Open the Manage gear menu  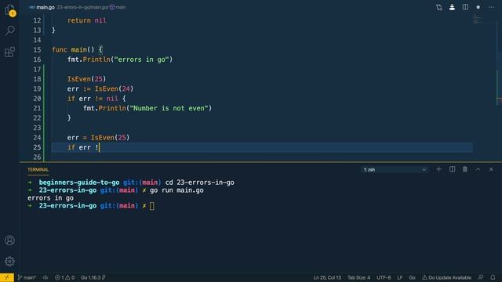[x=9, y=261]
